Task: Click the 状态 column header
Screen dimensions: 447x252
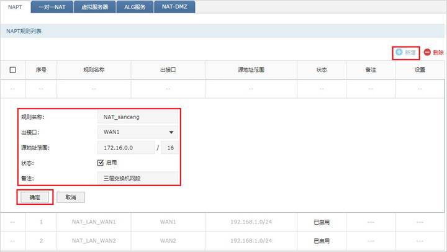Action: coord(322,70)
